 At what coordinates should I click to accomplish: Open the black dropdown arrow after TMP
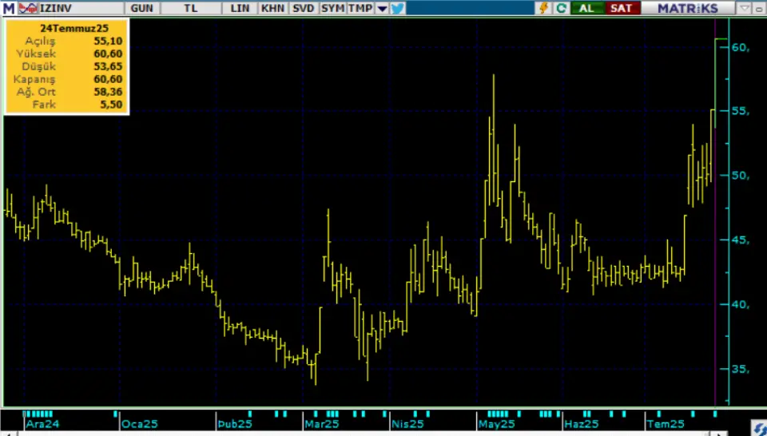[383, 8]
